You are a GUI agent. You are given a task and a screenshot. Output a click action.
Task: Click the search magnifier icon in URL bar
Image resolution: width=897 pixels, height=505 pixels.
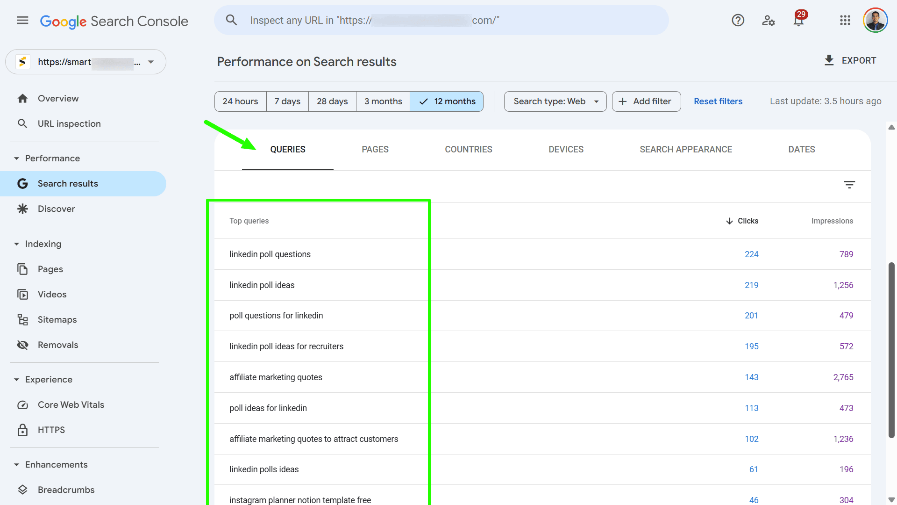click(x=231, y=20)
